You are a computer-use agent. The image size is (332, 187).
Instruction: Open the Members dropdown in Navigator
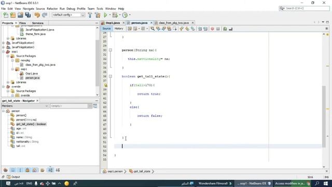click(25, 106)
